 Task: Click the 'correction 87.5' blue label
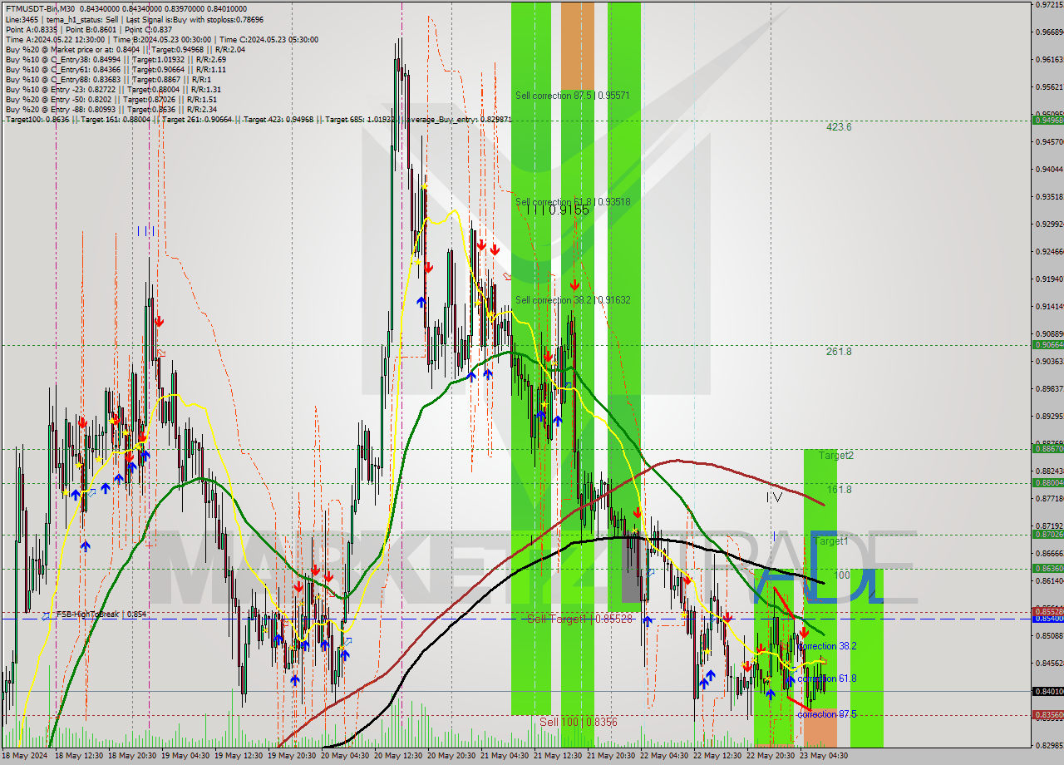pyautogui.click(x=826, y=714)
